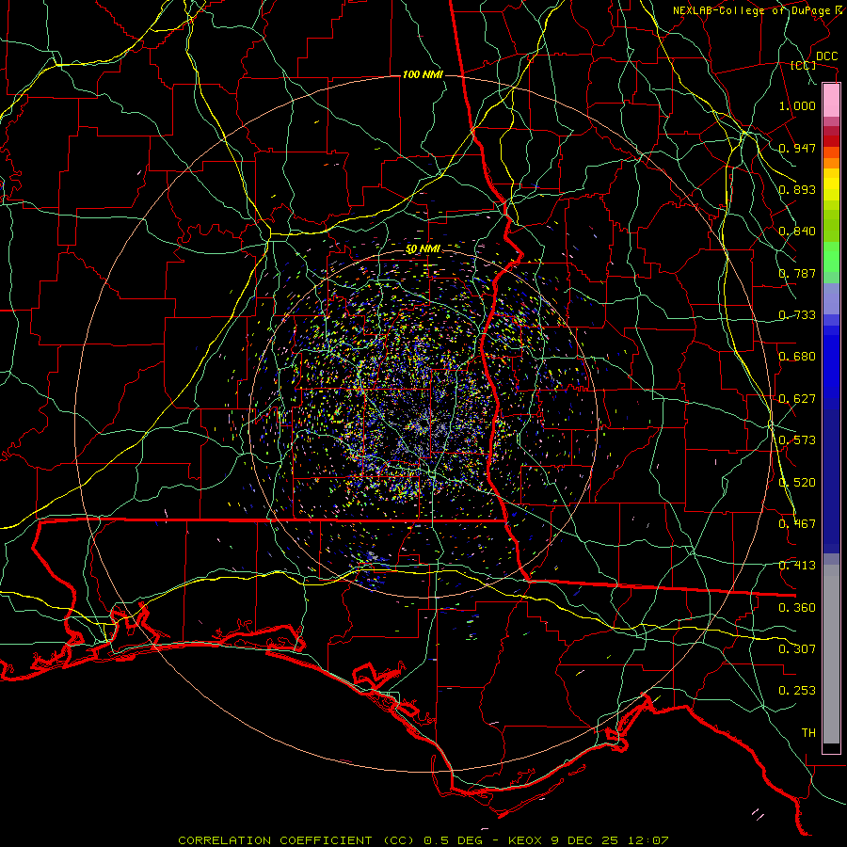Click the 0.253 scale value
The height and width of the screenshot is (847, 847).
pos(797,691)
